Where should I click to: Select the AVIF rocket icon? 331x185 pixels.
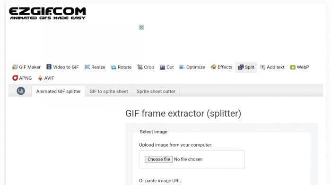click(x=40, y=78)
